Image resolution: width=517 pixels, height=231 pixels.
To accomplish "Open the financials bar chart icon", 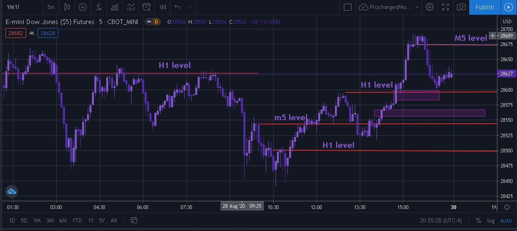I will click(115, 7).
